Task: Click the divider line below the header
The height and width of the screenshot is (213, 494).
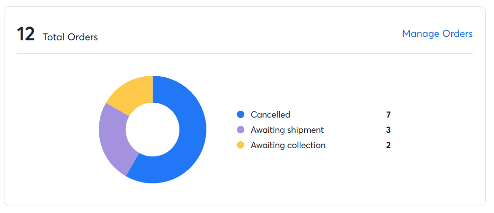Action: tap(245, 53)
